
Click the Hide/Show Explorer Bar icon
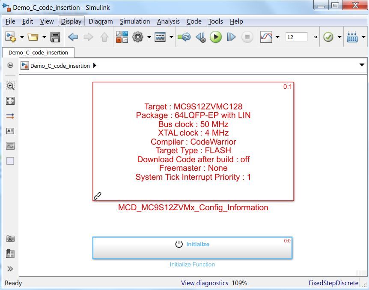point(10,65)
